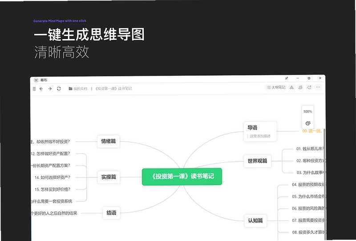Click the 06. 股票的风险真的 node
Screen dimensions: 356x241
(308, 209)
